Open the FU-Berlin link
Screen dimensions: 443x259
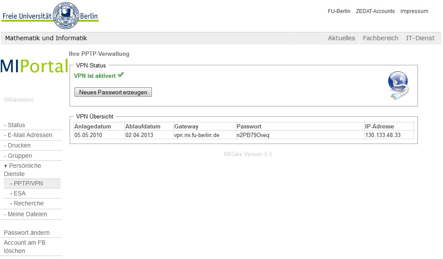click(x=339, y=11)
